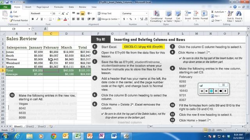Switch to the Data tab
Viewport: 250px width, 140px height.
point(71,7)
